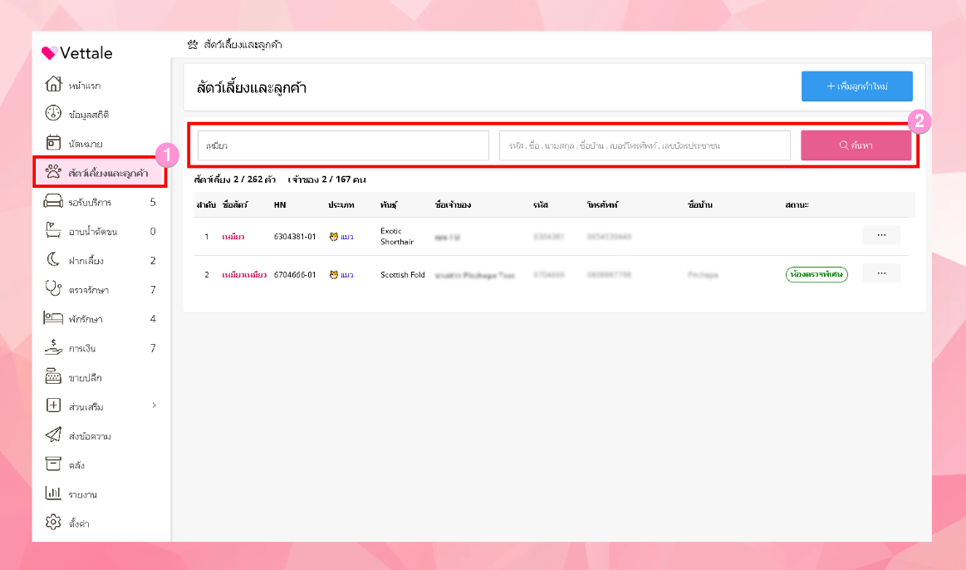The height and width of the screenshot is (570, 966).
Task: Open the cash register icon ขายปลีก
Action: [x=54, y=376]
